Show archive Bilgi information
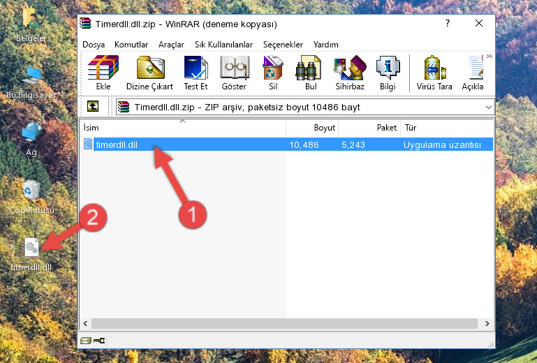 pos(388,73)
